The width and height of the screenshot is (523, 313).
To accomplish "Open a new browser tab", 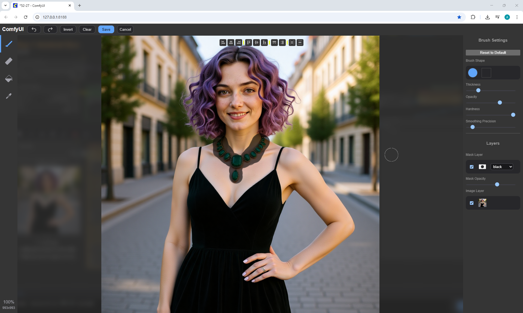I will [80, 5].
